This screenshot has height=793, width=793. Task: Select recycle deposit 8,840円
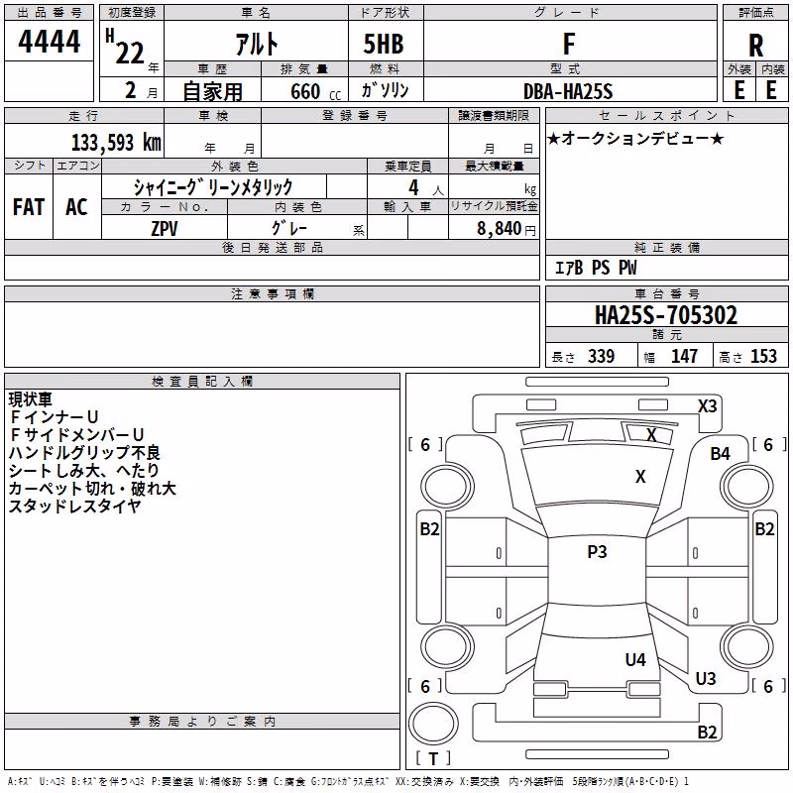(507, 229)
